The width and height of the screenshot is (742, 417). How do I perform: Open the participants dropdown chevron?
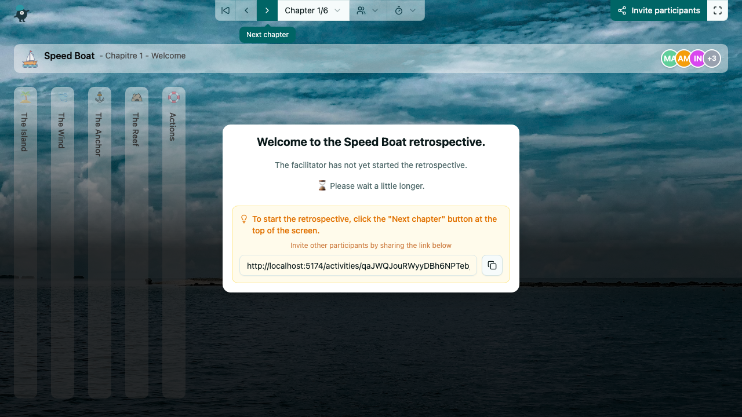[x=374, y=10]
